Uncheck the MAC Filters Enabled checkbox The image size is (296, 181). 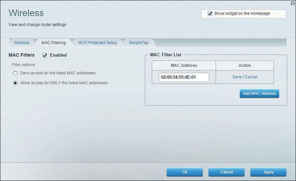pyautogui.click(x=45, y=55)
